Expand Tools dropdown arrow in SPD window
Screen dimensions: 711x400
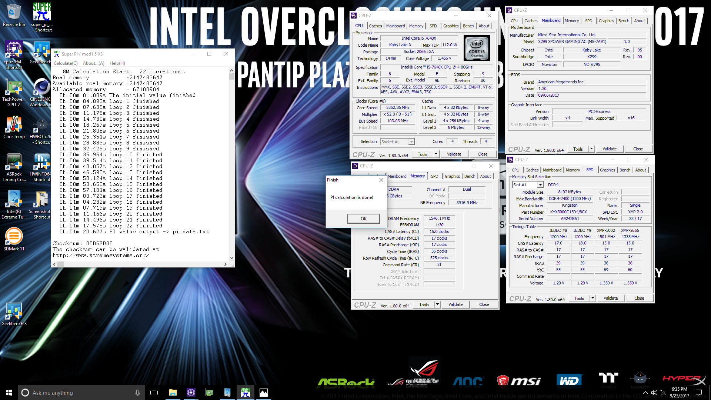593,298
